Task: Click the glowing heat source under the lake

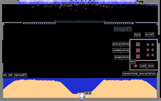Action: 82,95
